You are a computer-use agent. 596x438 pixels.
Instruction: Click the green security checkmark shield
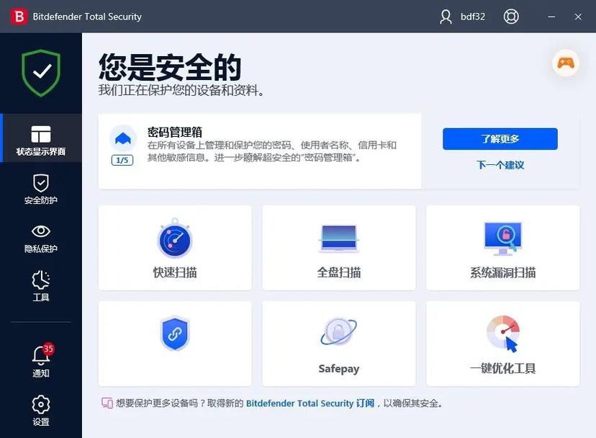tap(40, 73)
